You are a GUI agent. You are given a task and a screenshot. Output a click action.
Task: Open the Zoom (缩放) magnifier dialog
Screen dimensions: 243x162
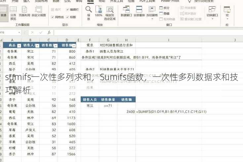[x=89, y=13]
